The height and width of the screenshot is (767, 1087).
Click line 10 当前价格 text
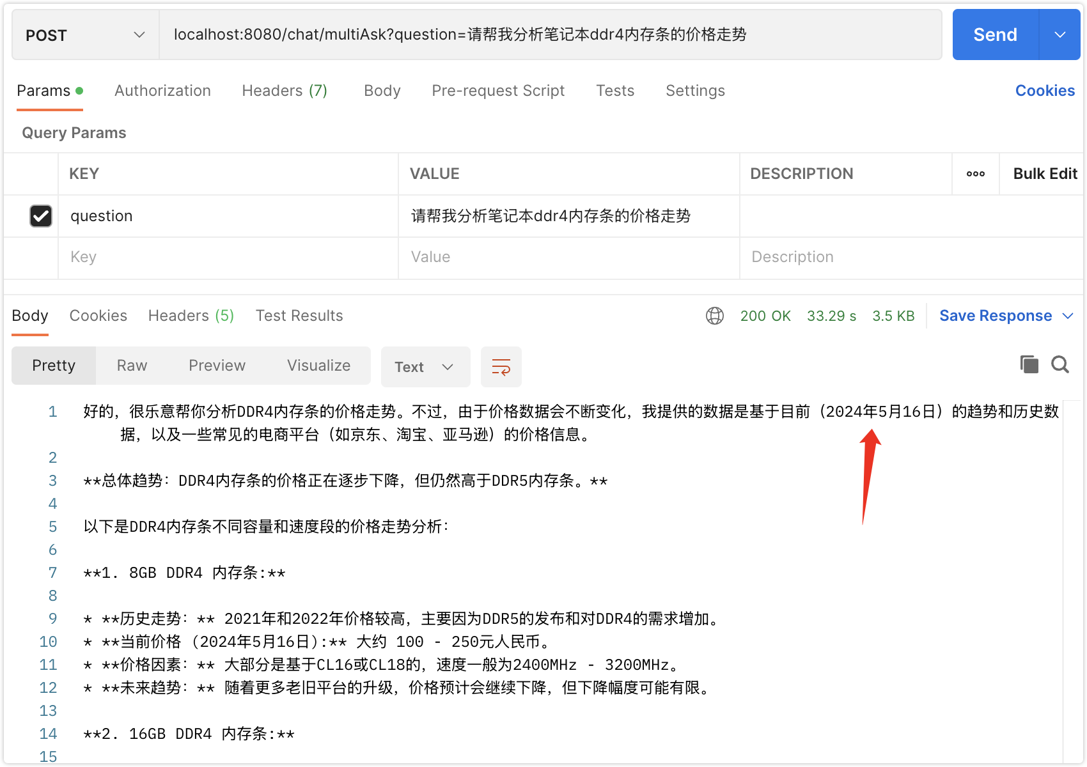317,642
